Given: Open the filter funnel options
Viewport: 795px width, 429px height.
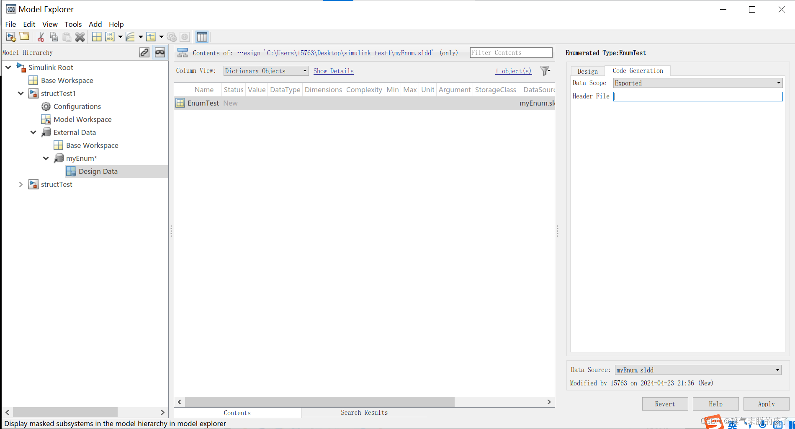Looking at the screenshot, I should (545, 71).
